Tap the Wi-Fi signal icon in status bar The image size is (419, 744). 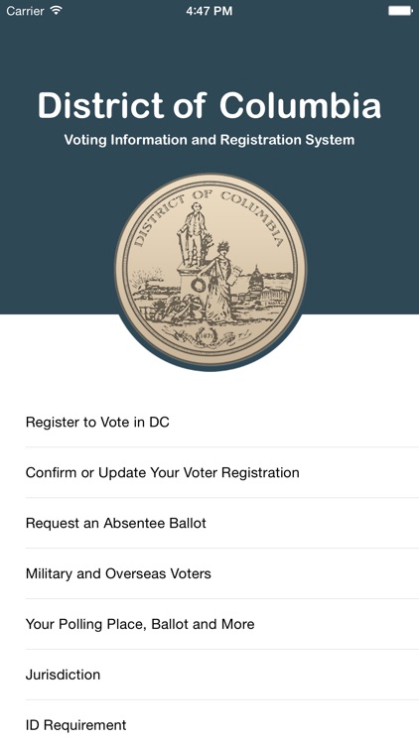click(x=57, y=11)
